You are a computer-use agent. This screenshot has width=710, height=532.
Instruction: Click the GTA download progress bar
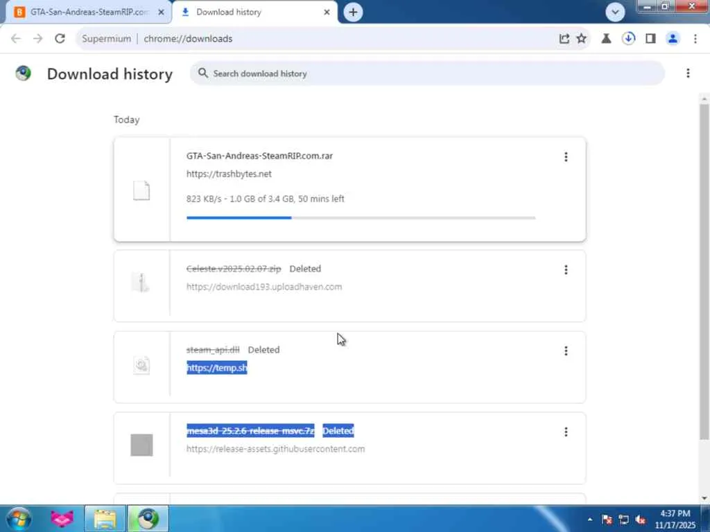pos(361,218)
